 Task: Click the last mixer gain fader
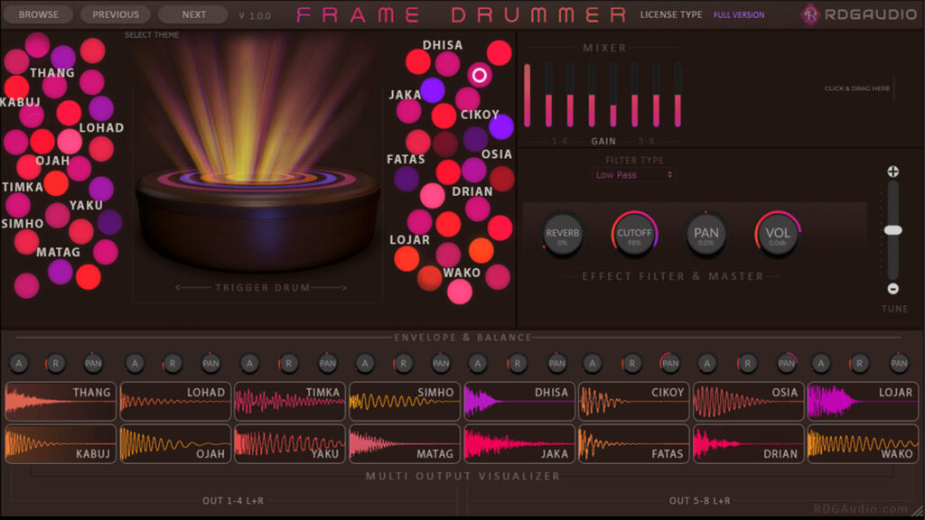tap(677, 96)
